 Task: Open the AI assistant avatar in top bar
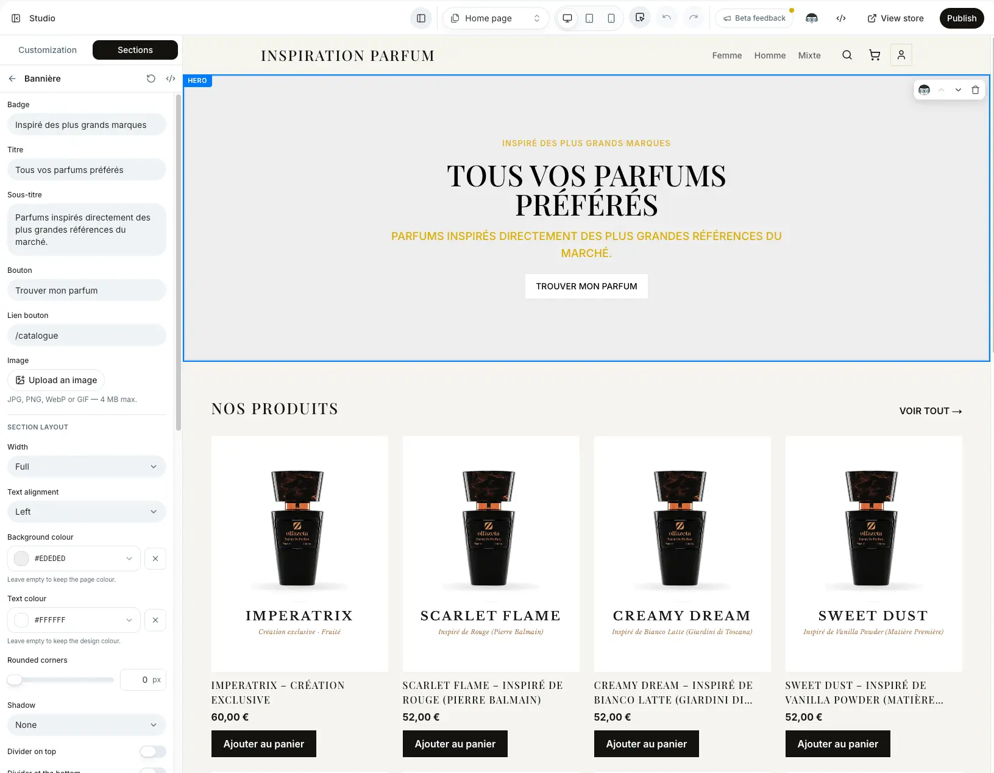pyautogui.click(x=812, y=18)
